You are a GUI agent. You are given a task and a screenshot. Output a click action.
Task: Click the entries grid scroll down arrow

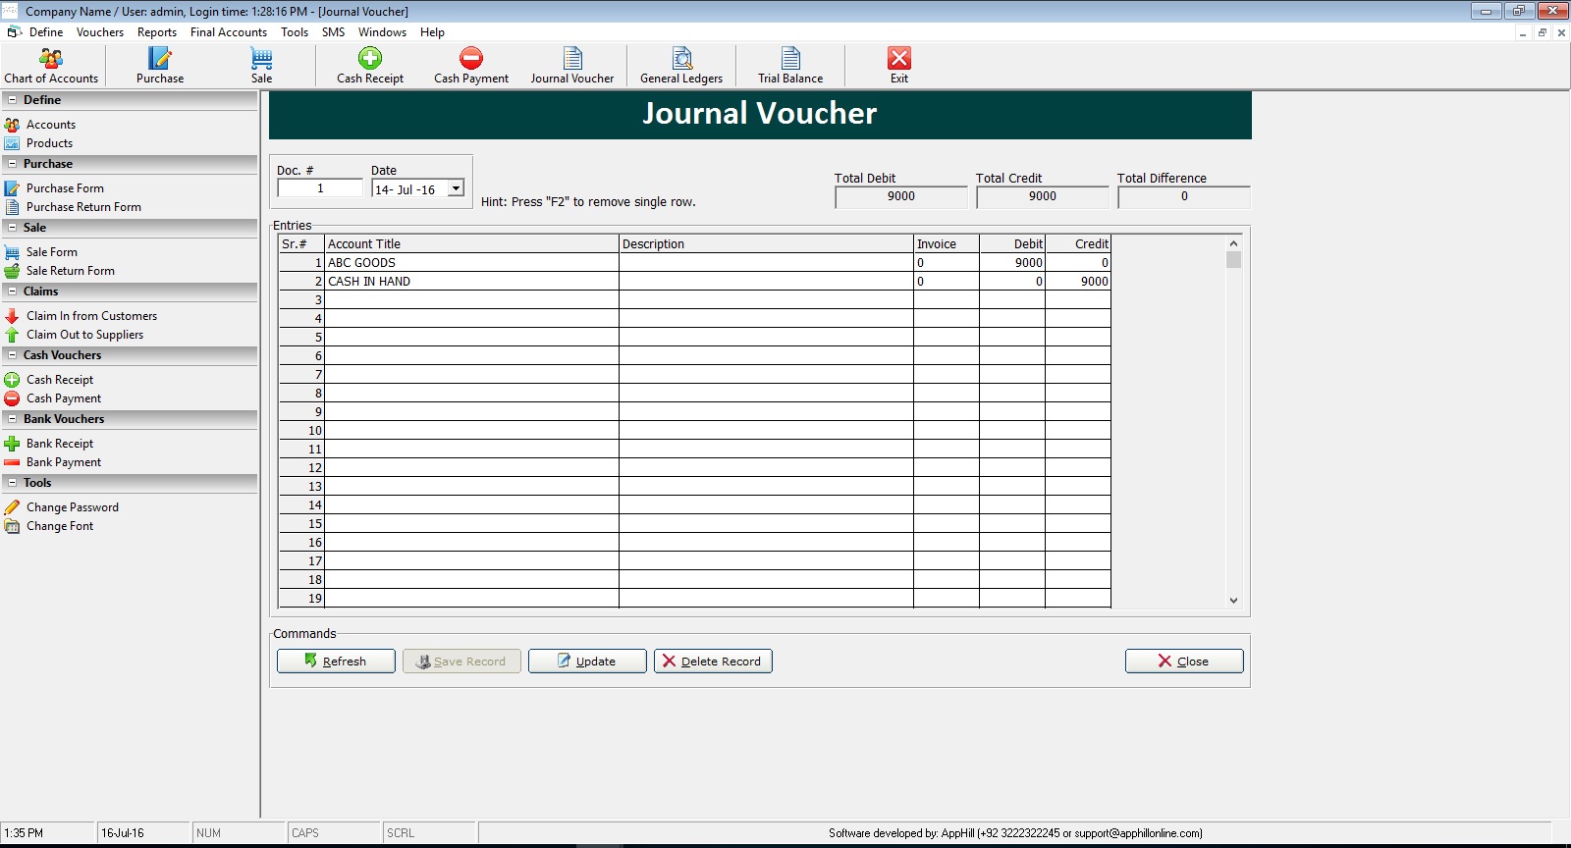click(x=1233, y=600)
